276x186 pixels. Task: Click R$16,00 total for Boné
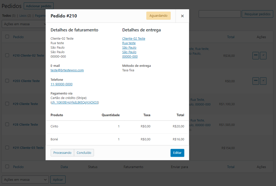pos(178,139)
